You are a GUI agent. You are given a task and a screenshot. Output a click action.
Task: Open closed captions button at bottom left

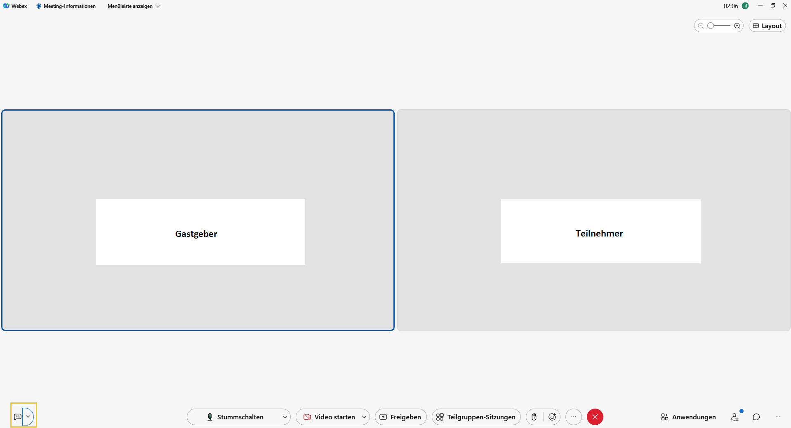[x=17, y=416]
